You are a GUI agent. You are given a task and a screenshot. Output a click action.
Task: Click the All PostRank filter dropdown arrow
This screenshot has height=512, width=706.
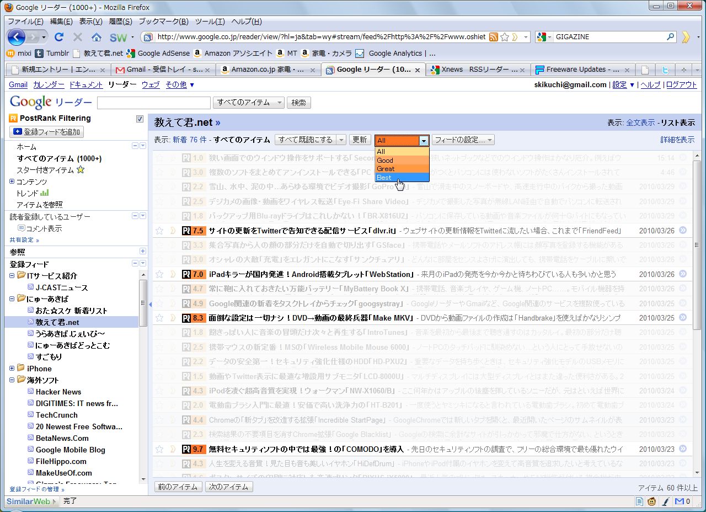[x=423, y=140]
